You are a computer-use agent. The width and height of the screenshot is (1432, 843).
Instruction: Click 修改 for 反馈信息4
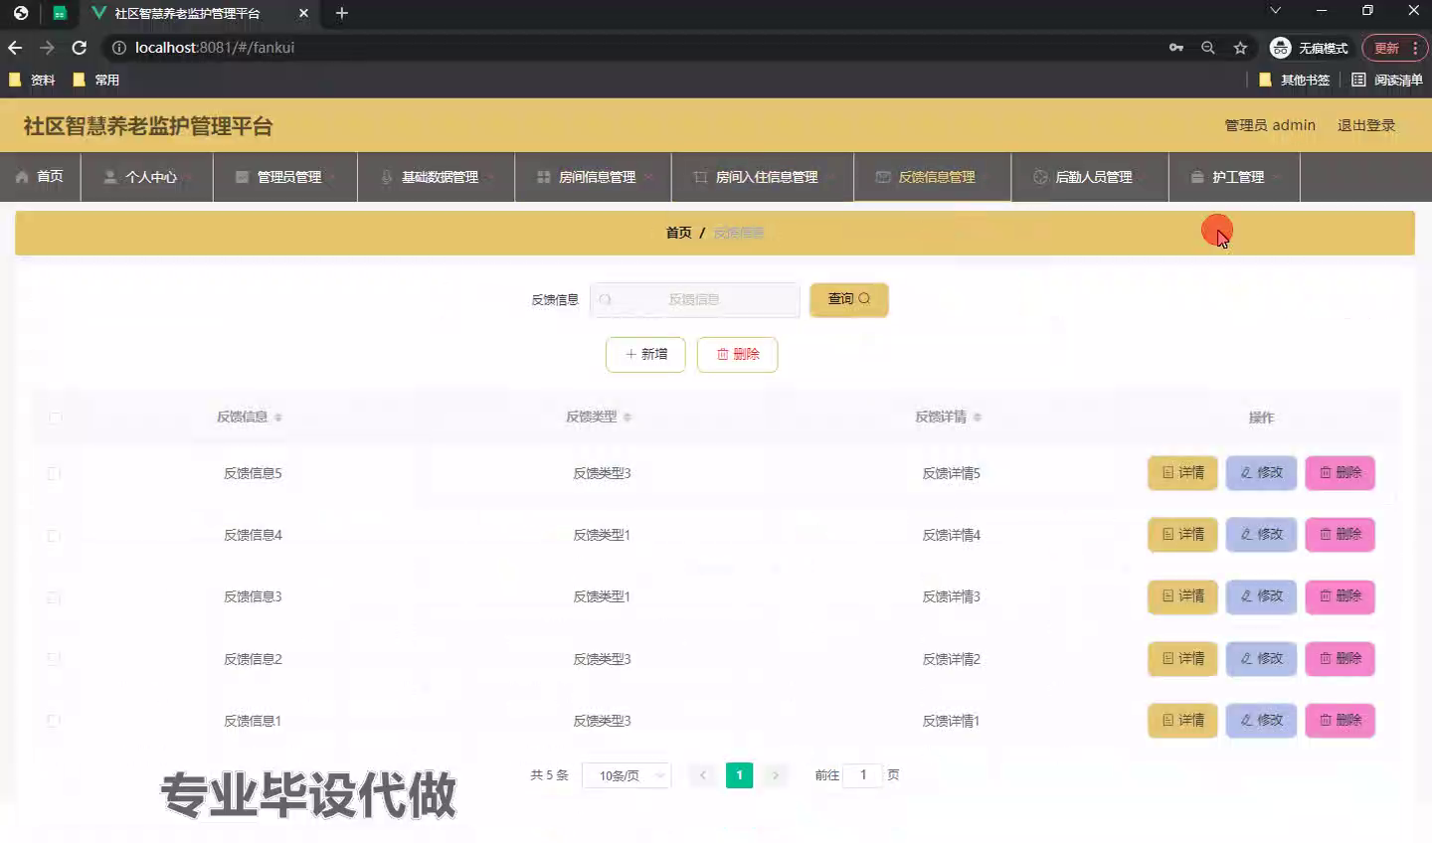(x=1261, y=535)
